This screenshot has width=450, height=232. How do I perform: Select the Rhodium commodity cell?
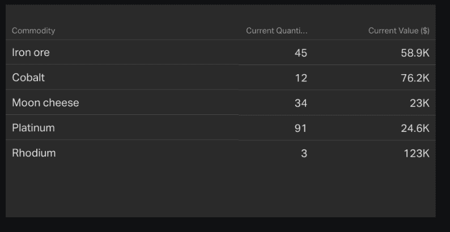coord(34,153)
